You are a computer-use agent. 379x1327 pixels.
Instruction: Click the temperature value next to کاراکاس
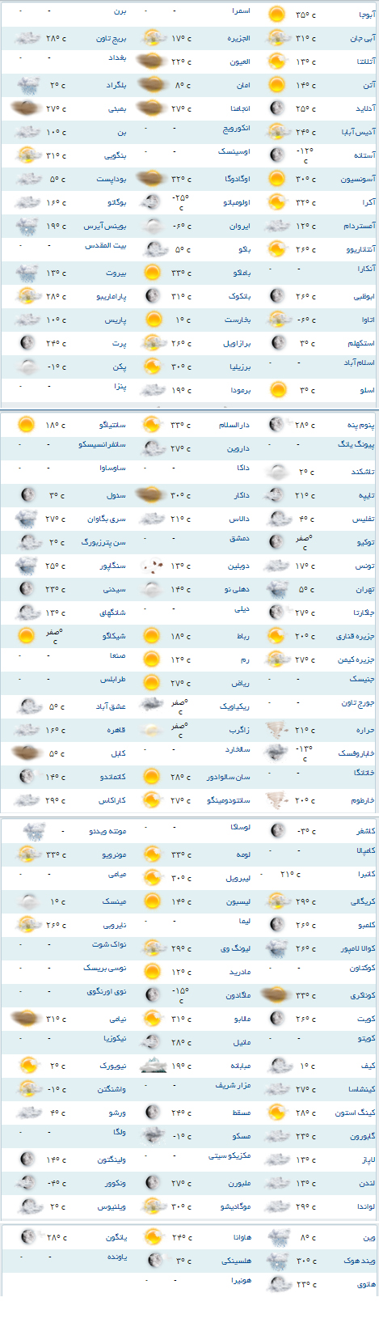click(x=57, y=800)
